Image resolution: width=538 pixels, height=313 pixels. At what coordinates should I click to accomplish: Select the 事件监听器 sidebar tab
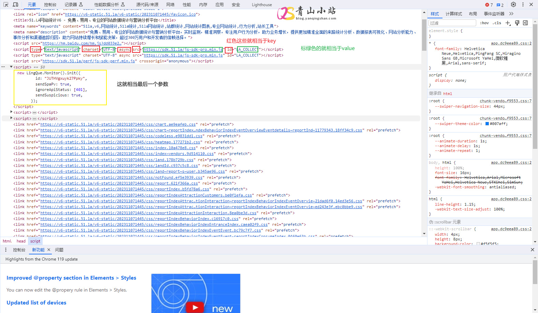[494, 14]
